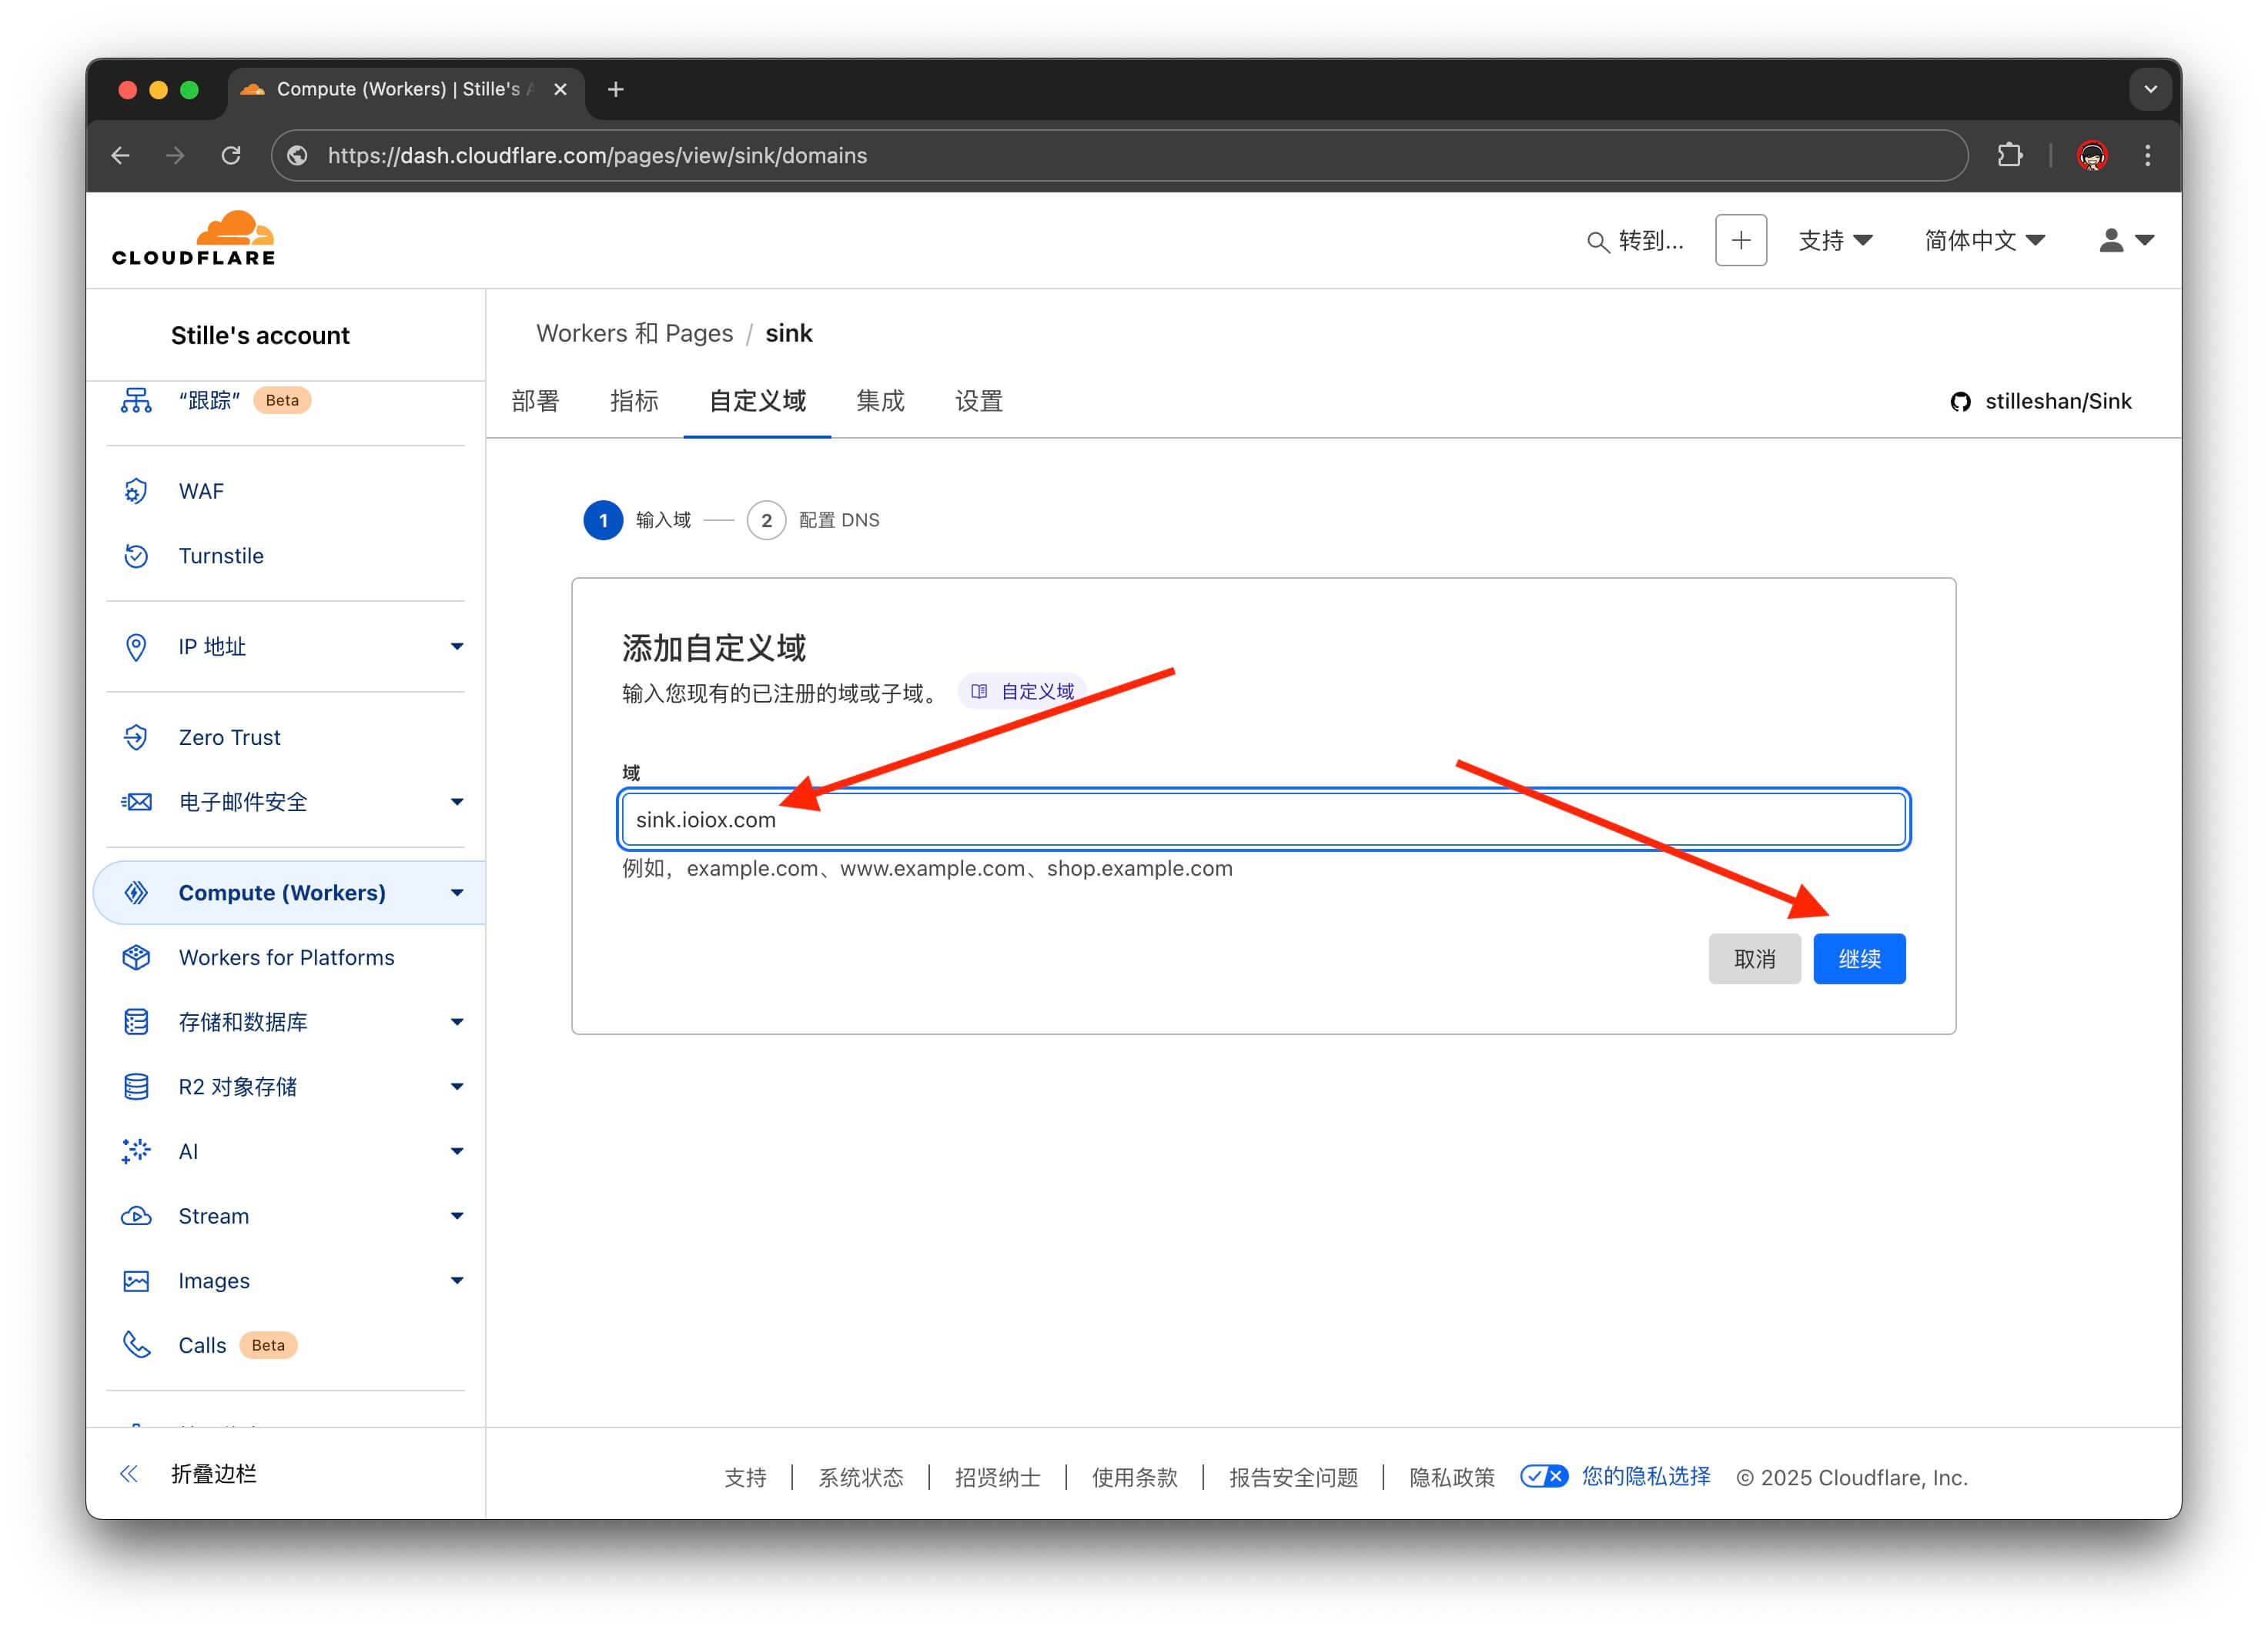This screenshot has height=1633, width=2268.
Task: Click the email security envelope icon
Action: point(136,802)
